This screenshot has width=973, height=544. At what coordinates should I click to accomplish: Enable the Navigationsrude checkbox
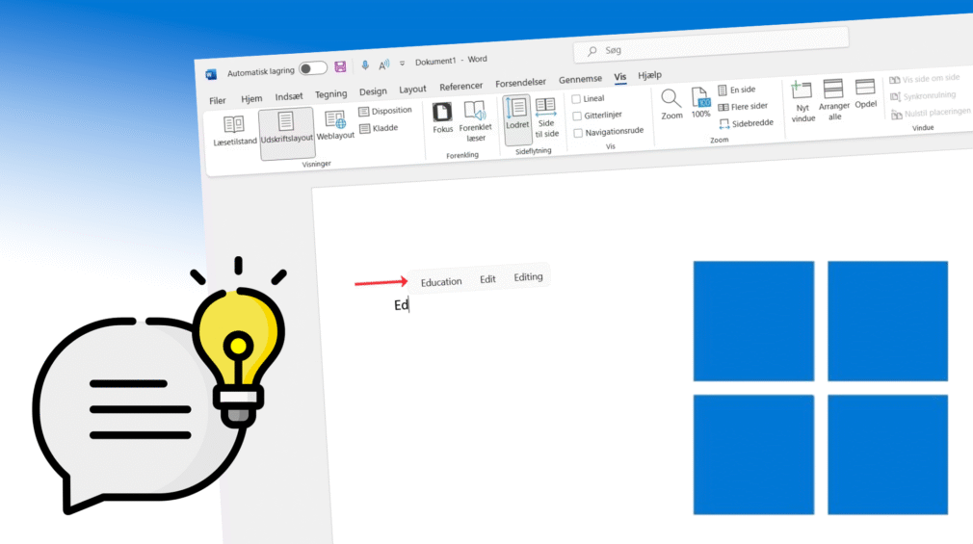(x=577, y=132)
